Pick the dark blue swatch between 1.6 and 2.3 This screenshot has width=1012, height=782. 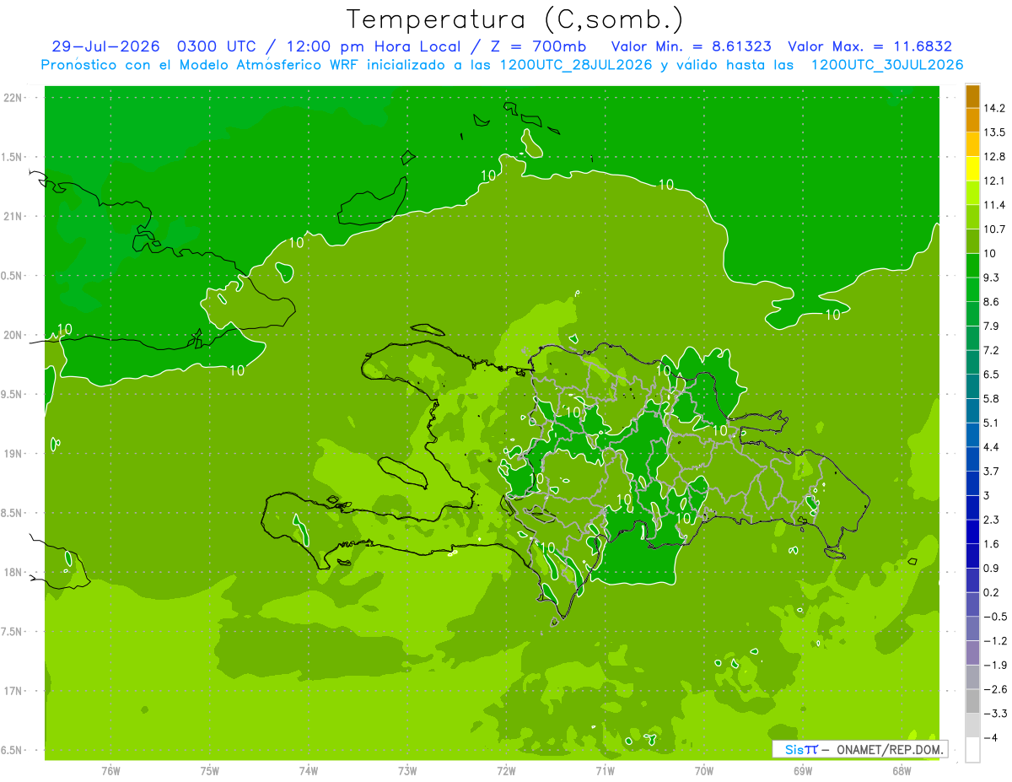[x=972, y=532]
